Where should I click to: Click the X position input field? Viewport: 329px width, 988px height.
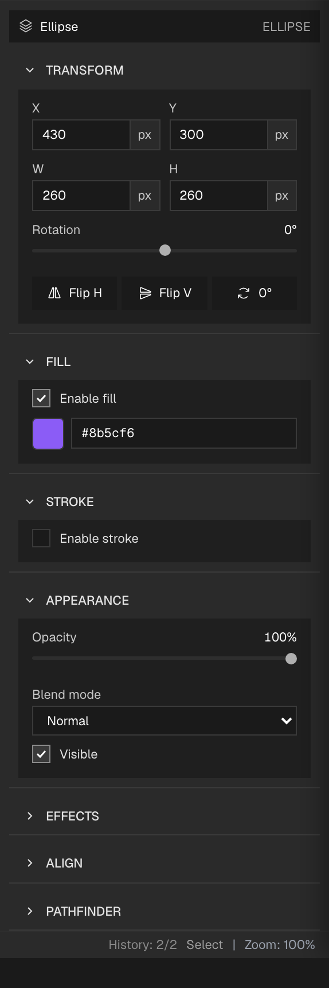pyautogui.click(x=81, y=135)
